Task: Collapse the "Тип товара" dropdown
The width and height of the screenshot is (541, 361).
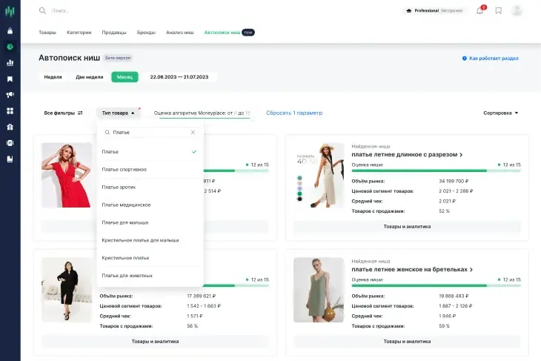Action: tap(119, 113)
